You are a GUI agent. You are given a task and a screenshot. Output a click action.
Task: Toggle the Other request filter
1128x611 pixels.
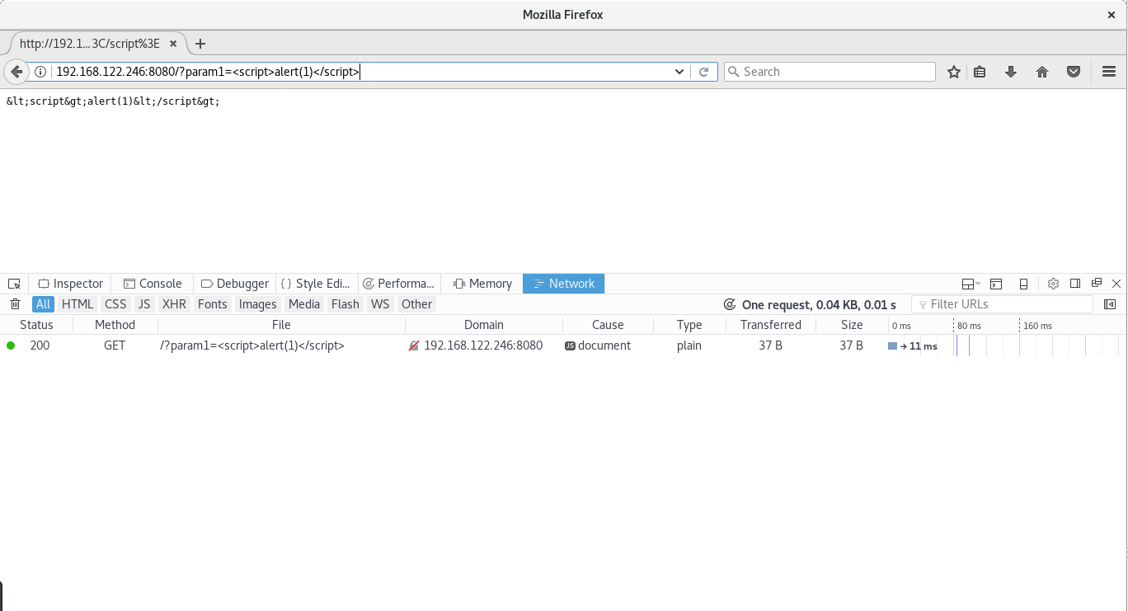tap(417, 304)
